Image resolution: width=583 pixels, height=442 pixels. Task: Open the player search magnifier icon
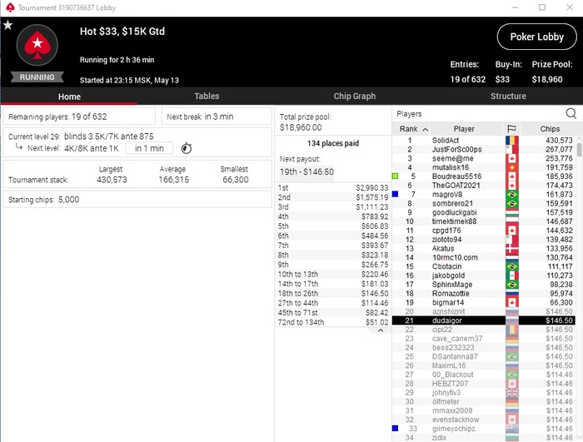coord(571,113)
